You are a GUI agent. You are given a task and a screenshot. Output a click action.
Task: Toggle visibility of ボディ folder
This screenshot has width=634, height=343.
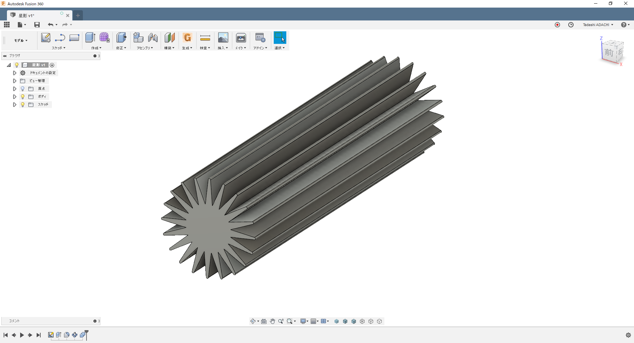(x=22, y=97)
